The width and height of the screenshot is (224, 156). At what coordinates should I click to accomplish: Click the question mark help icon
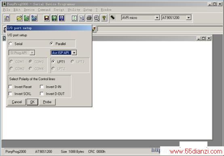tap(104, 18)
